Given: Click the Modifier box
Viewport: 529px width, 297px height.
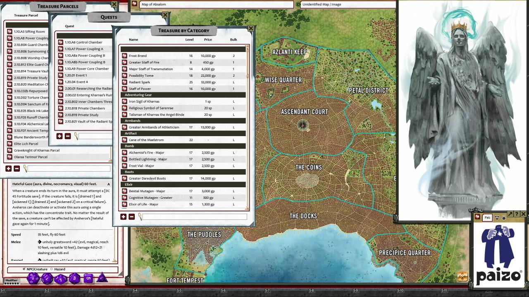Looking at the screenshot, I should pyautogui.click(x=12, y=280).
